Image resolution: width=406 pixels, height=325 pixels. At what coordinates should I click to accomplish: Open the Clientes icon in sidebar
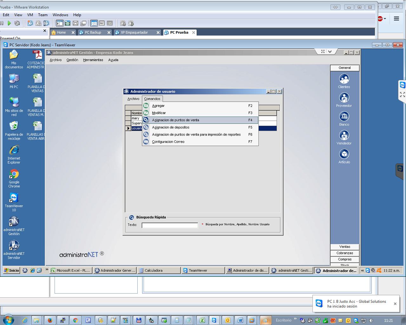pyautogui.click(x=344, y=79)
